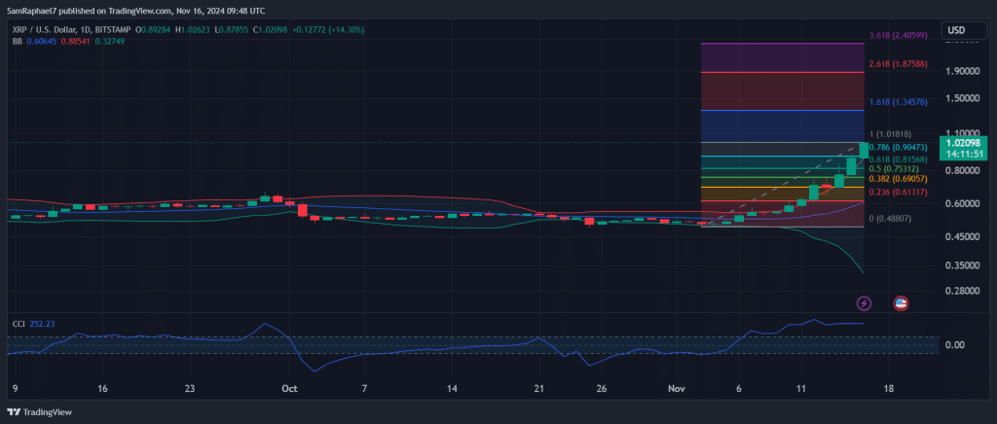
Task: Click the change +0.12772 (+14.30%) value
Action: (328, 30)
